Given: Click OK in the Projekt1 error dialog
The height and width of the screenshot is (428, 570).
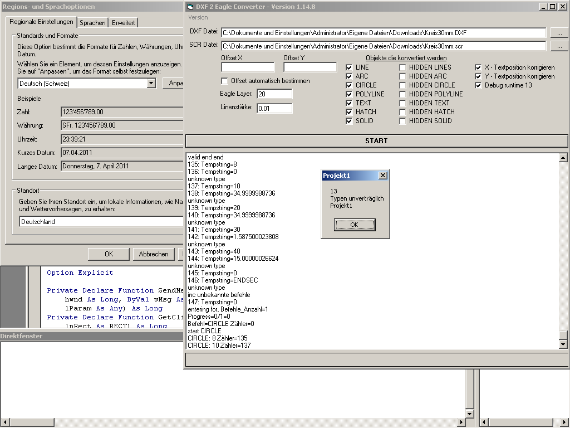Looking at the screenshot, I should (x=355, y=225).
